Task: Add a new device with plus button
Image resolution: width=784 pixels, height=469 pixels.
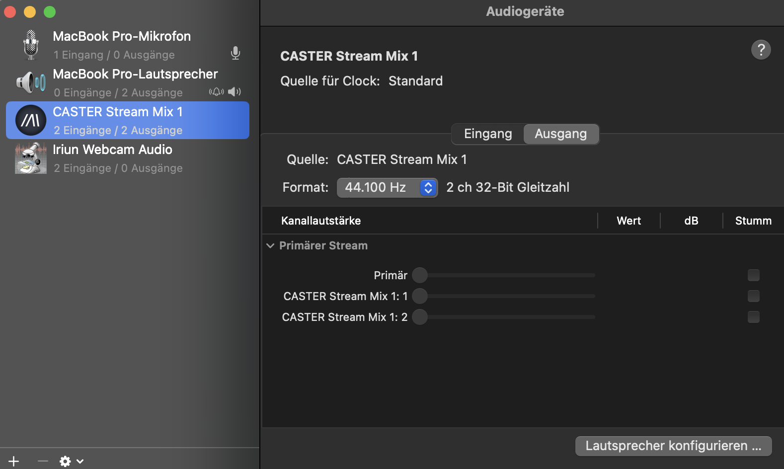Action: (14, 461)
